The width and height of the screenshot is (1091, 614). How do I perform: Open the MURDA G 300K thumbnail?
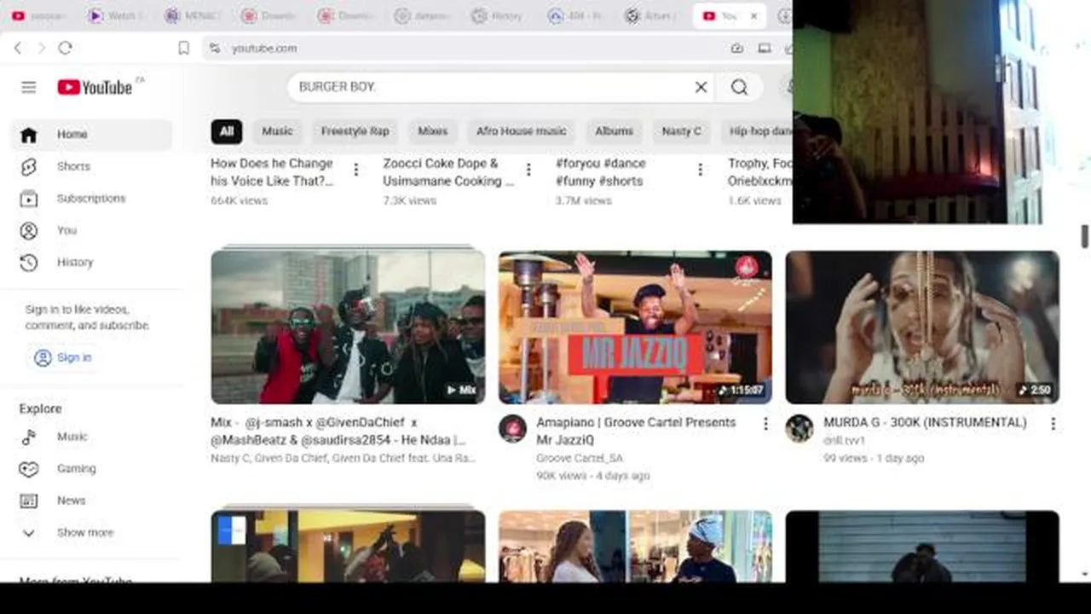click(922, 327)
